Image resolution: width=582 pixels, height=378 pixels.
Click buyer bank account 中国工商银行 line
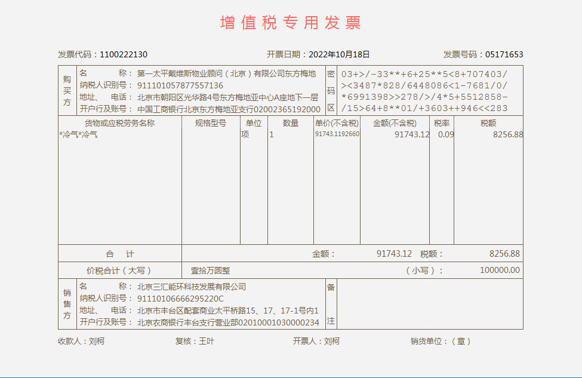[x=229, y=109]
